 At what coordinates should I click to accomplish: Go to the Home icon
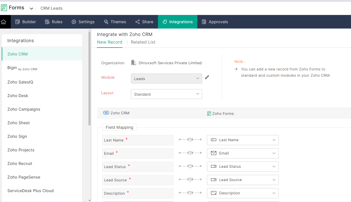(x=3, y=22)
